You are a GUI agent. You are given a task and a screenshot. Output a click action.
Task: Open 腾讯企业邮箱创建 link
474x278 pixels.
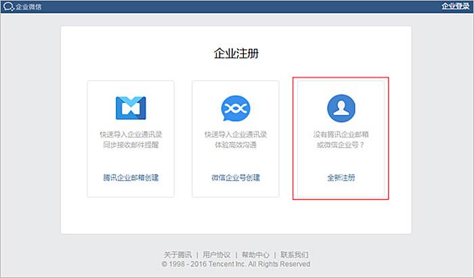[x=131, y=177]
